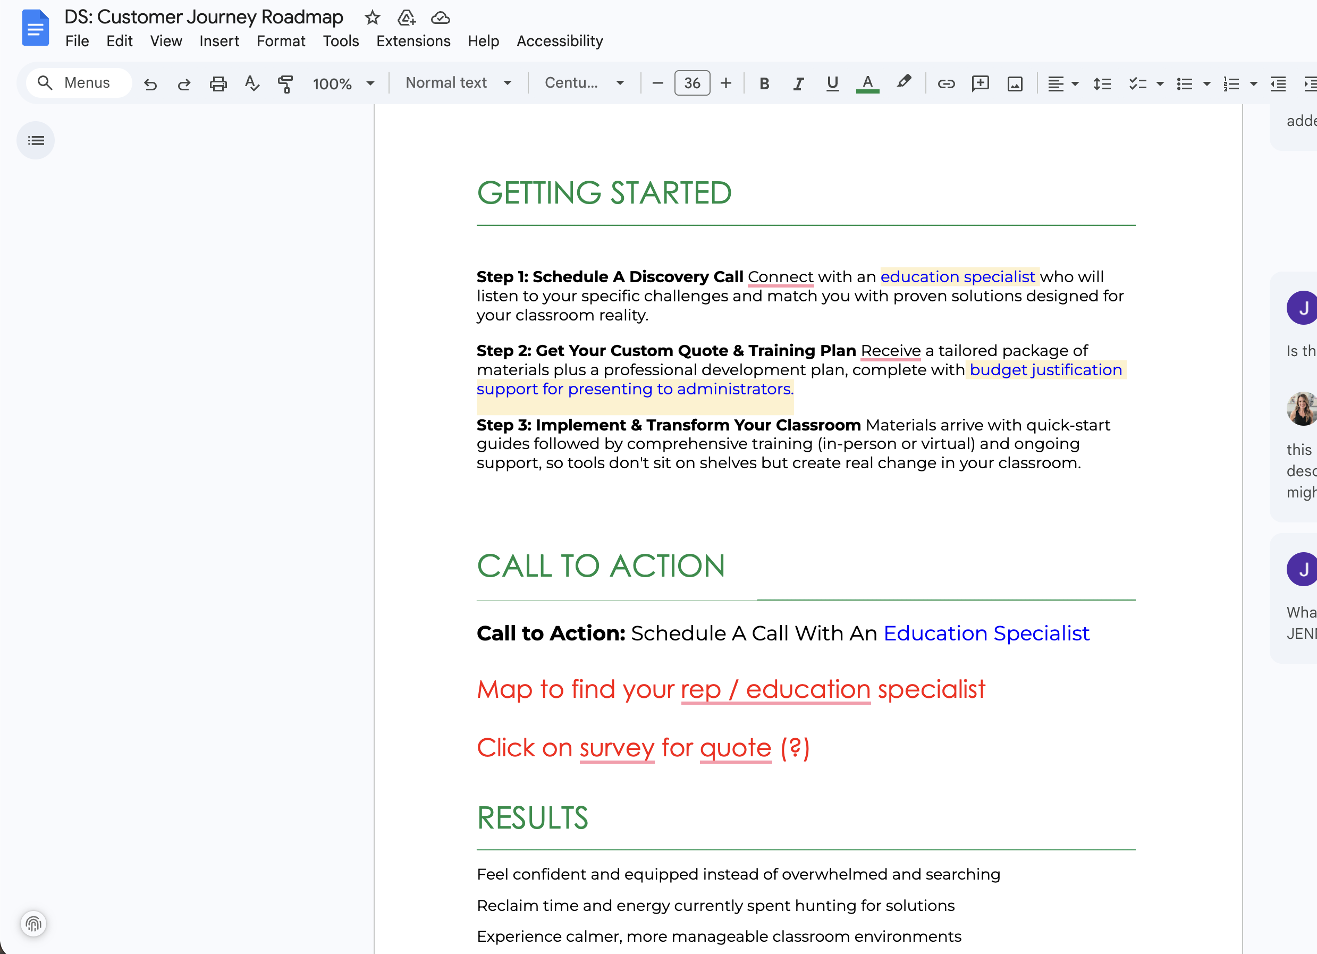Open the Extensions menu

click(x=413, y=41)
